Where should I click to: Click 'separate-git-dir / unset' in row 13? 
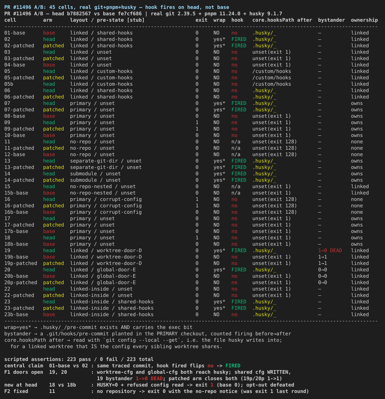[106, 161]
